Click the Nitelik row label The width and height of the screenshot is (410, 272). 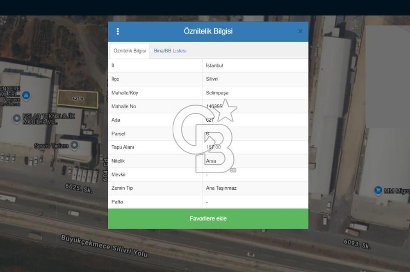coord(118,161)
